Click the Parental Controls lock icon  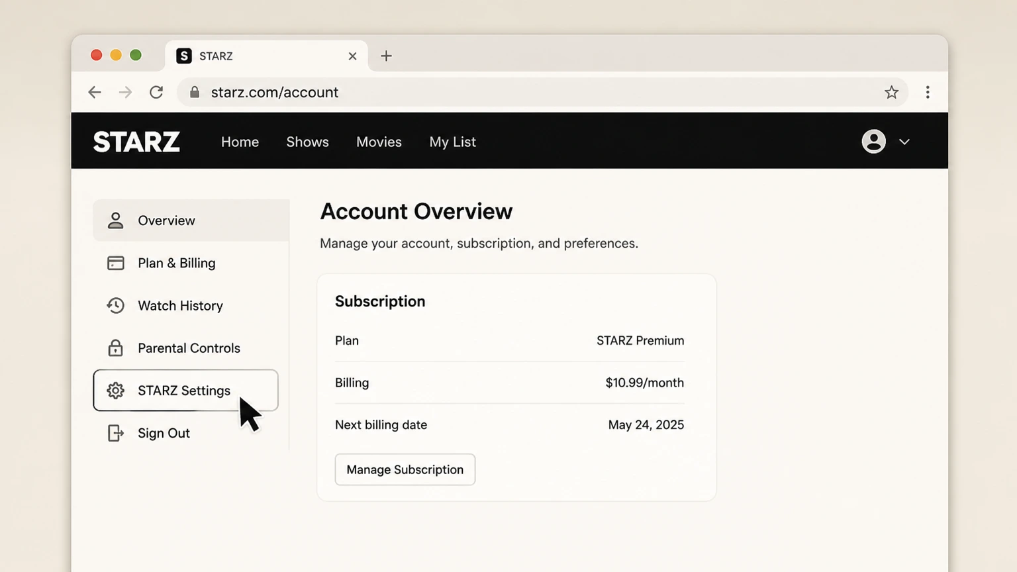coord(115,348)
